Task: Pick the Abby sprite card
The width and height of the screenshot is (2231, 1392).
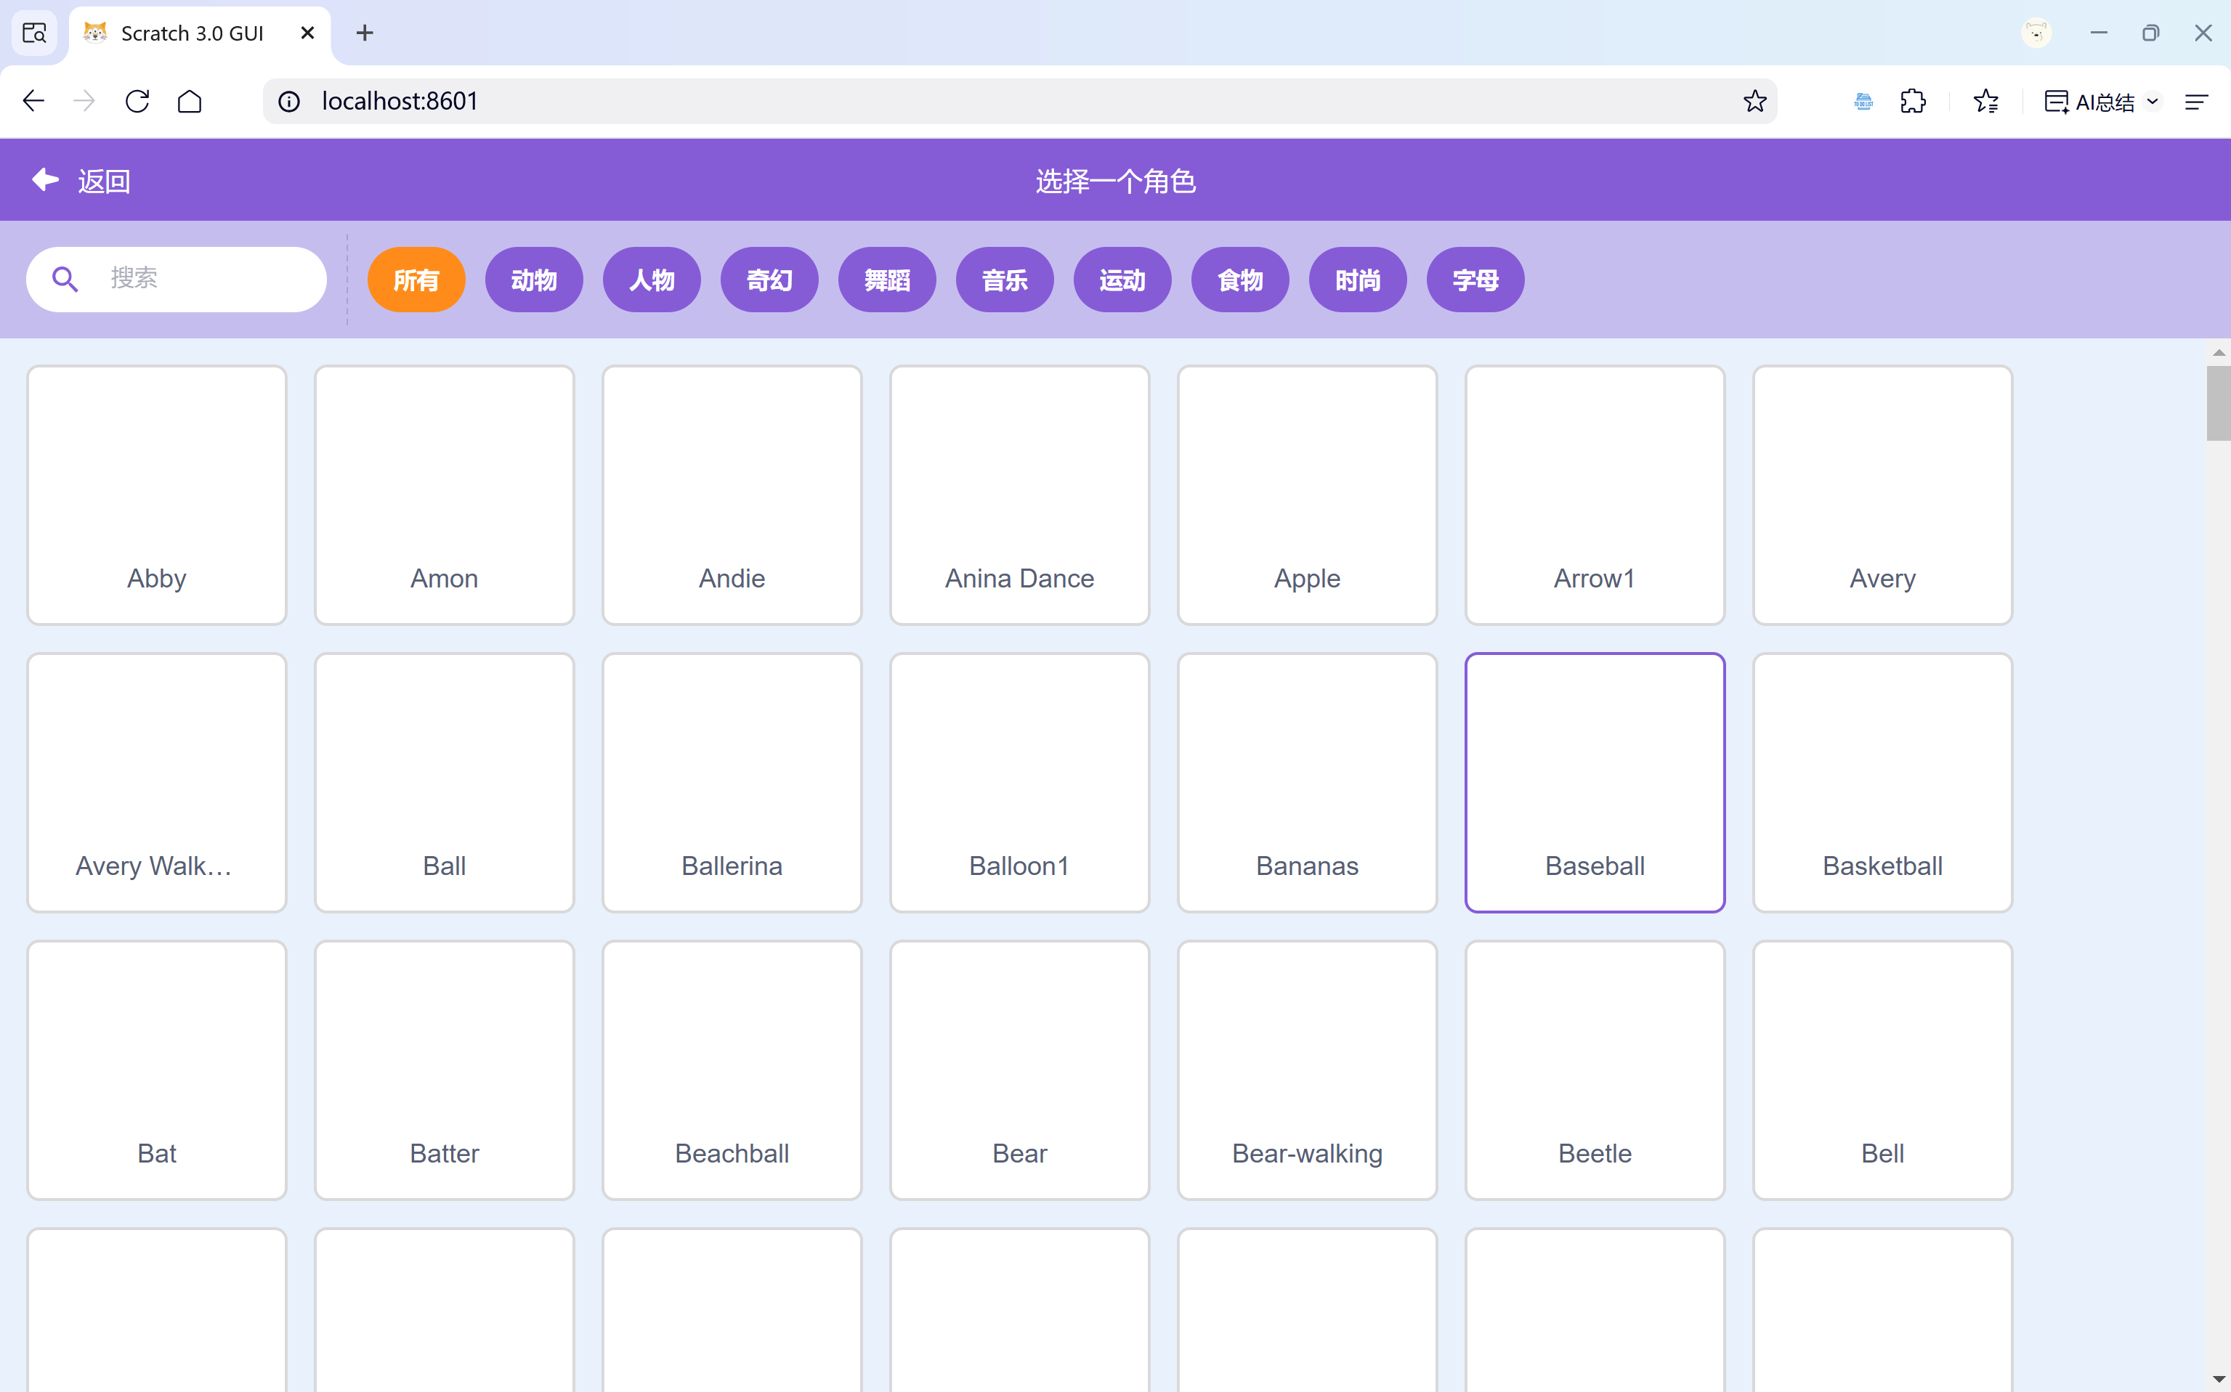Action: coord(157,494)
